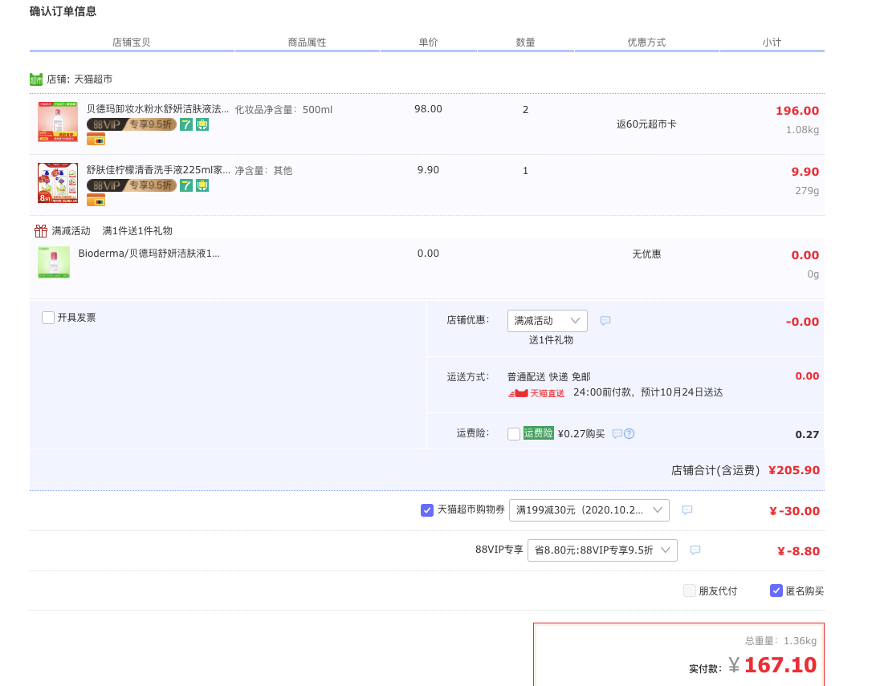This screenshot has width=876, height=686.
Task: Click comment icon next to store discount dropdown
Action: point(605,320)
